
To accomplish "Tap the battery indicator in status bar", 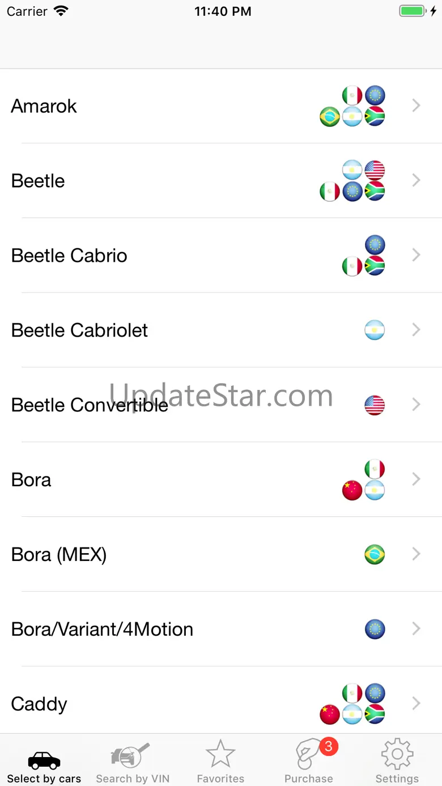I will 412,11.
